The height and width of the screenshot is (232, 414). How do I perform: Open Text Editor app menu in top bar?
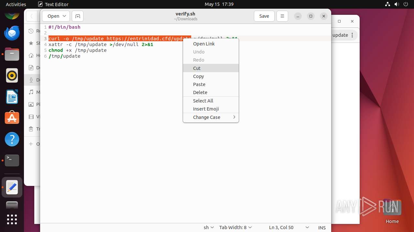click(x=53, y=4)
